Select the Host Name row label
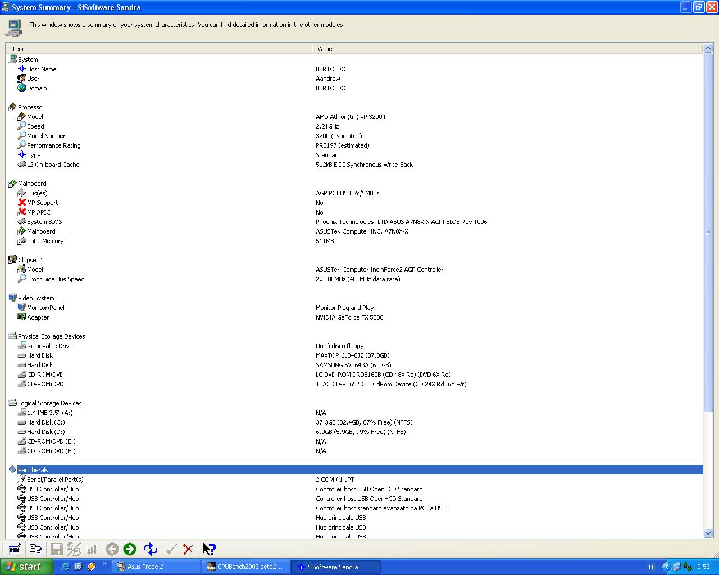Image resolution: width=719 pixels, height=575 pixels. pos(42,69)
